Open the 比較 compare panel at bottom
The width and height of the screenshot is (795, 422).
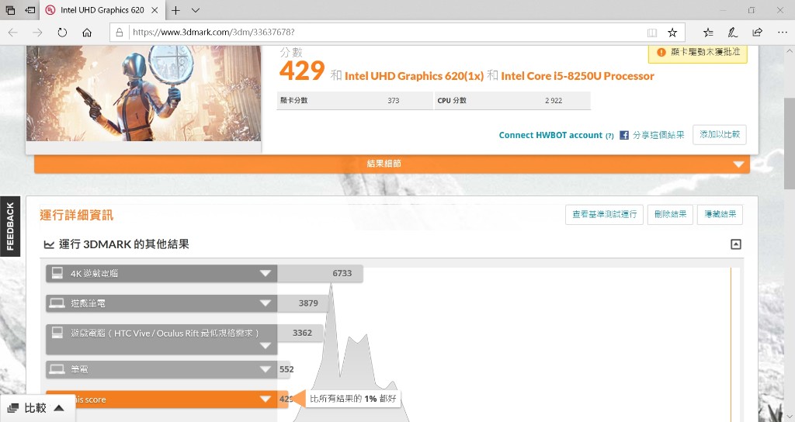36,408
